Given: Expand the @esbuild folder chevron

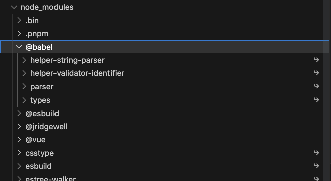Looking at the screenshot, I should click(x=19, y=113).
